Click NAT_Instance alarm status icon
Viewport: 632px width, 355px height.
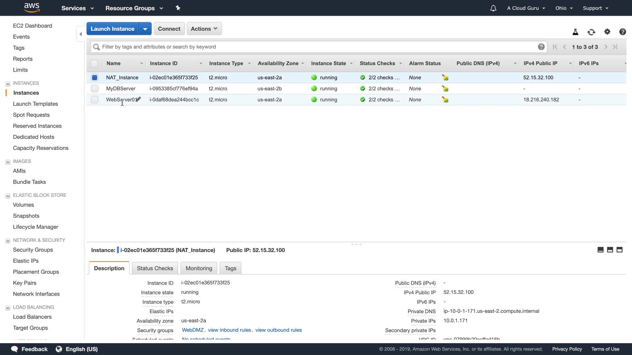(x=445, y=78)
